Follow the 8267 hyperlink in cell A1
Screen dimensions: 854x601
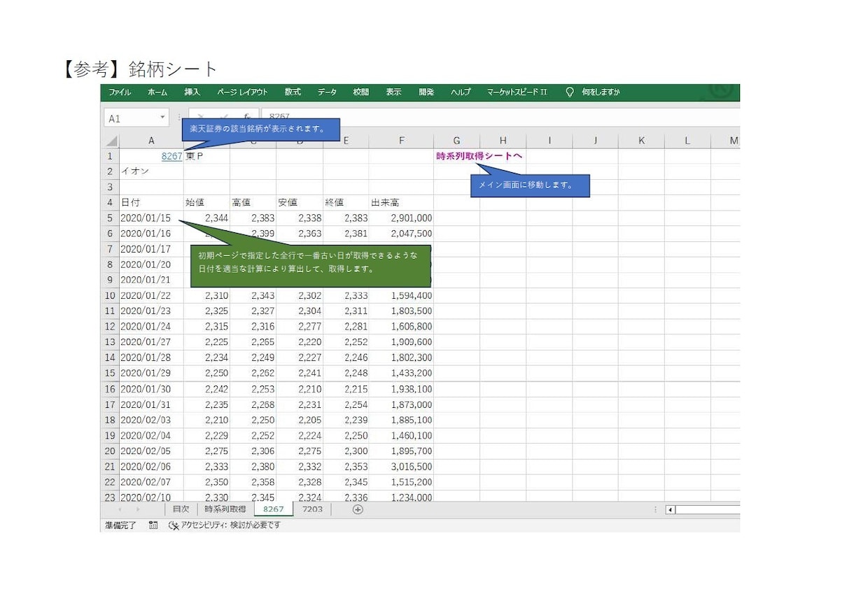171,157
